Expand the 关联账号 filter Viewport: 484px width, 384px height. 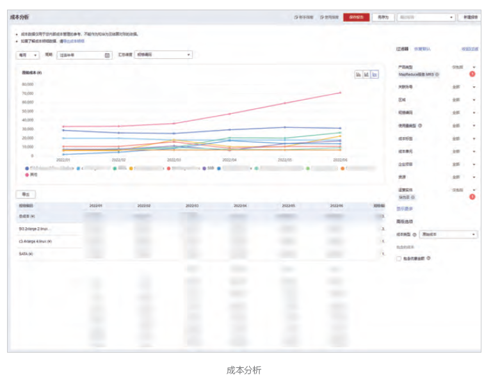(474, 87)
